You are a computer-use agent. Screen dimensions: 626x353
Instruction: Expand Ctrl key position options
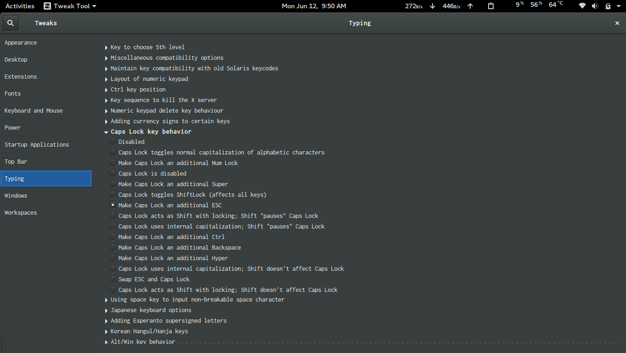click(x=106, y=89)
